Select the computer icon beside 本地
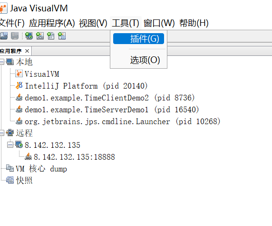The image size is (272, 226). pos(10,62)
